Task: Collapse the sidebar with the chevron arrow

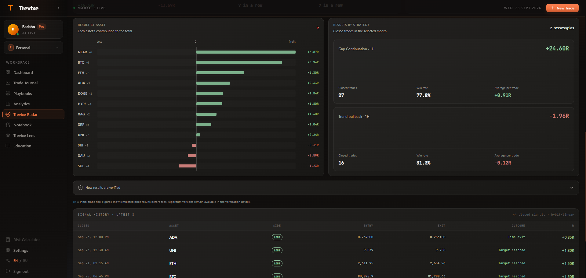Action: click(x=59, y=8)
